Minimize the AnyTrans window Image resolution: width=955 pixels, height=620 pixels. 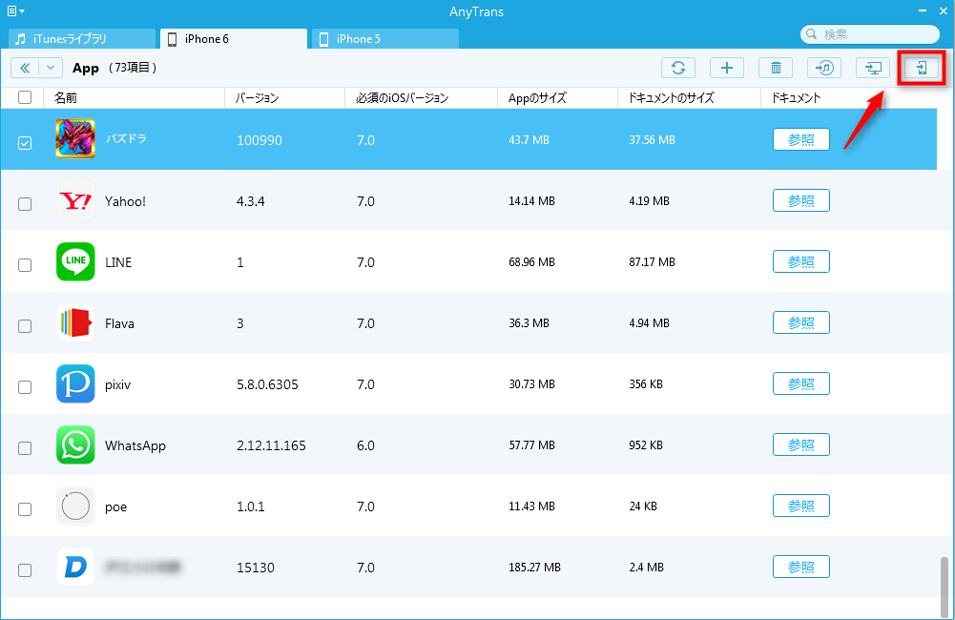923,10
